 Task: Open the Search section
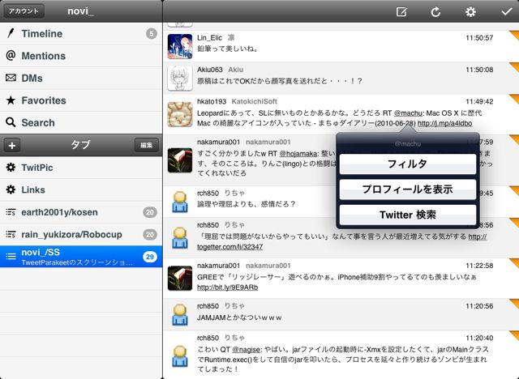point(81,122)
